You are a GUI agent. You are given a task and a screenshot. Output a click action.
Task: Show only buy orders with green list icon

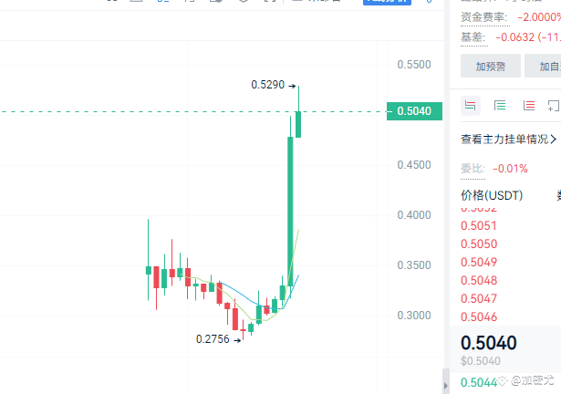[500, 106]
